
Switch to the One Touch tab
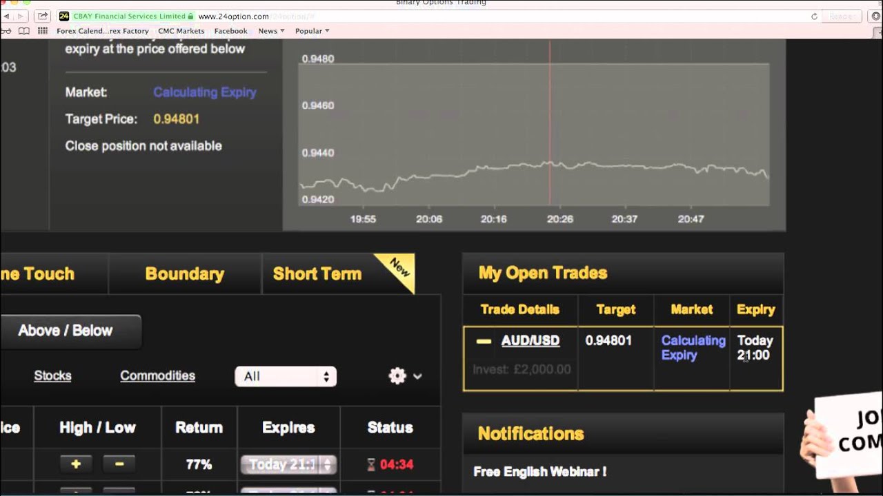54,273
